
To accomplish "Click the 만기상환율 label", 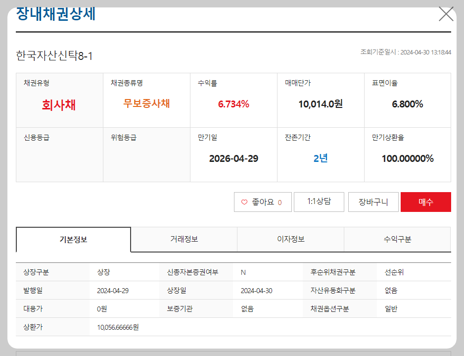I will click(x=388, y=138).
